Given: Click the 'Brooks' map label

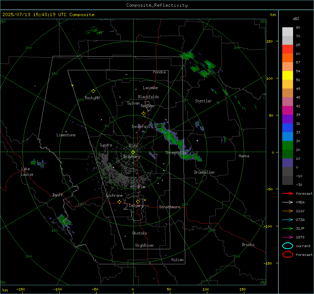Looking at the screenshot, I should point(248,245).
